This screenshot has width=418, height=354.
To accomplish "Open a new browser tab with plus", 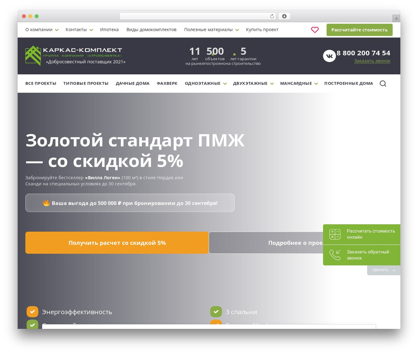I will click(396, 19).
